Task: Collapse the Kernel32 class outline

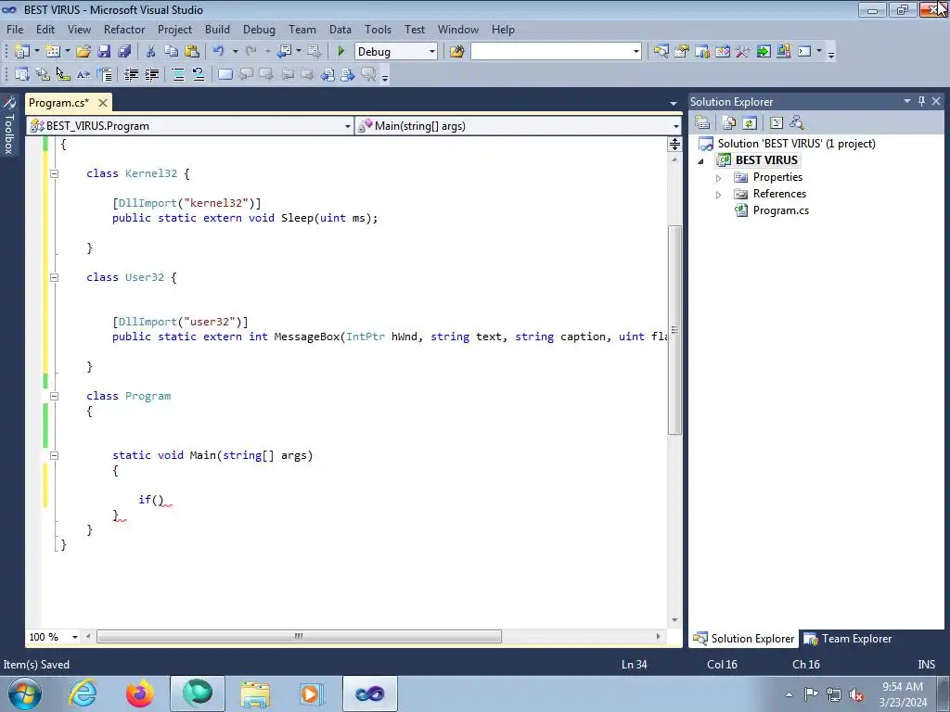Action: (54, 173)
